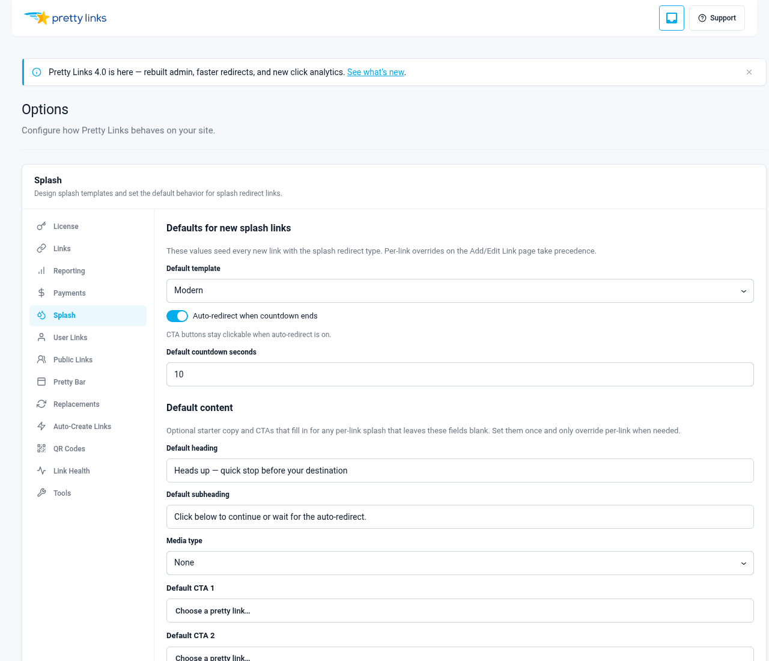Click the License key icon
This screenshot has width=769, height=661.
click(41, 227)
